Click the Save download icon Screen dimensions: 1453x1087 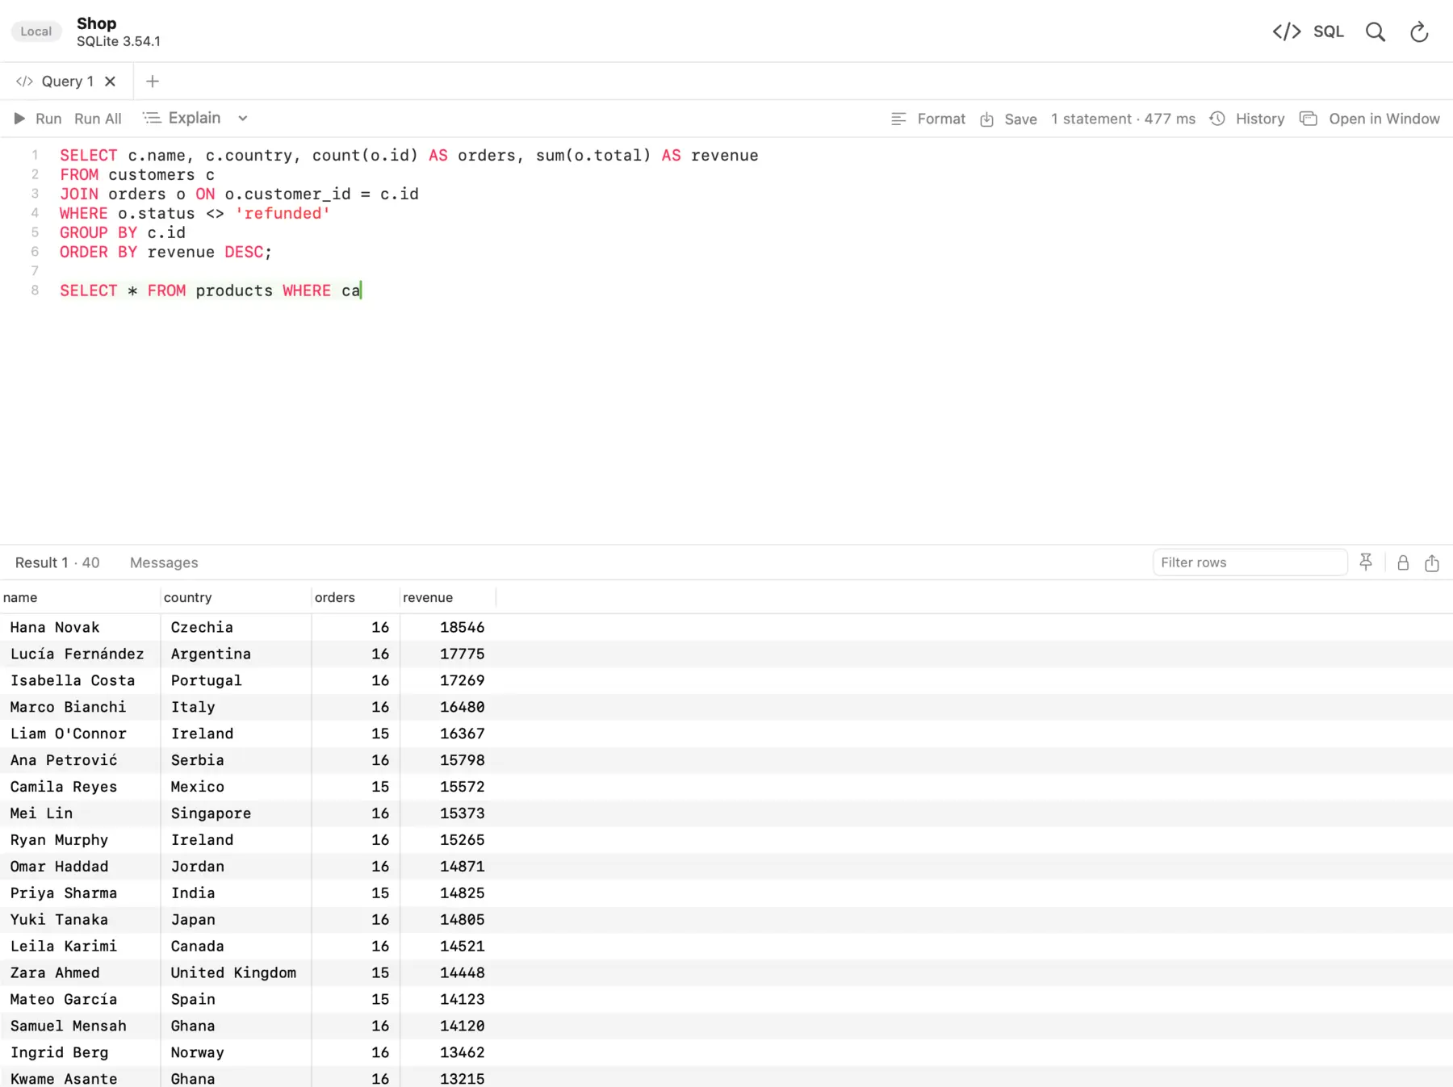[x=986, y=119]
